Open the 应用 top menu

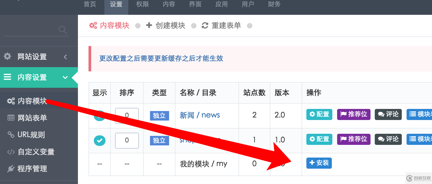[x=222, y=4]
